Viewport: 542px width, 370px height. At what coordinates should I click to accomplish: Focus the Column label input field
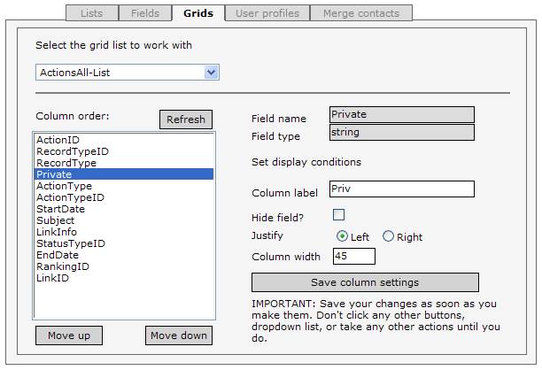pos(402,189)
